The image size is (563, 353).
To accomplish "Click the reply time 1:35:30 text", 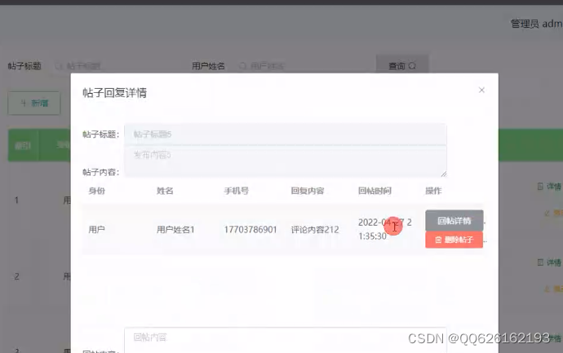I will pos(372,236).
